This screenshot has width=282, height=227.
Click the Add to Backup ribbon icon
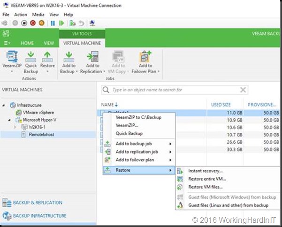click(69, 57)
